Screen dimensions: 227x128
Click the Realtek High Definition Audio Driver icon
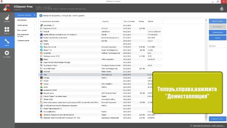pos(41,38)
